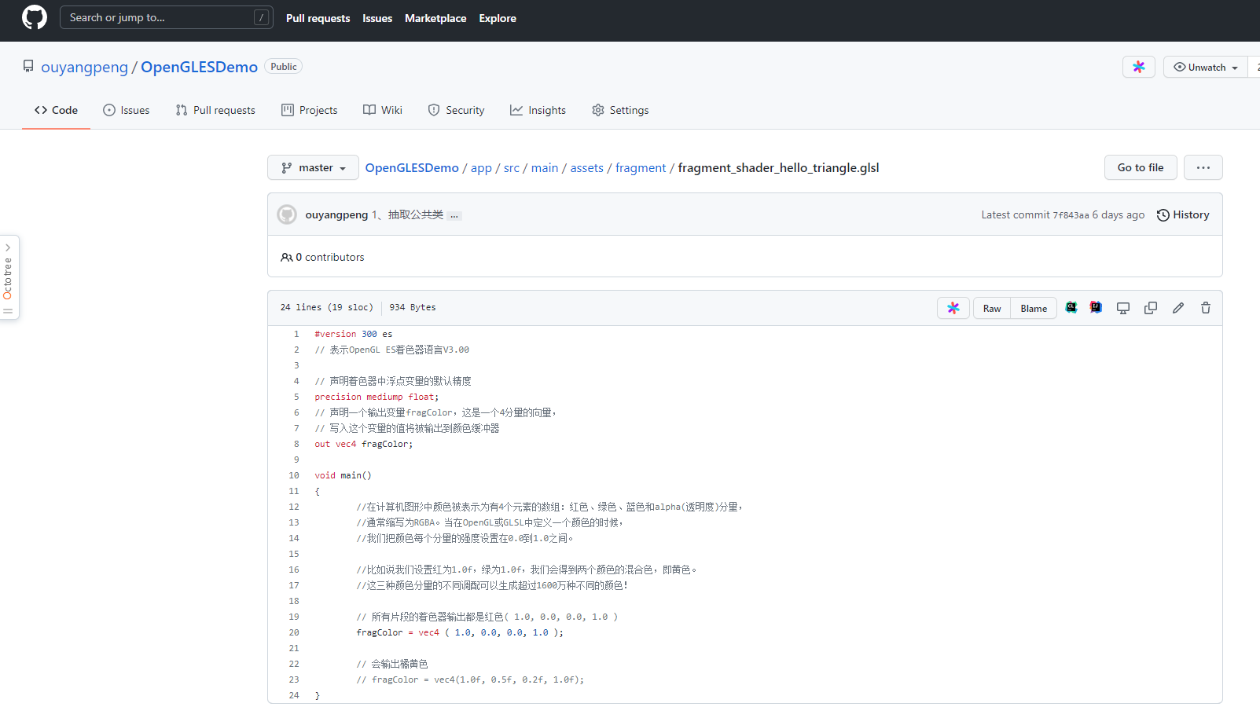Open the master branch selector

point(313,167)
